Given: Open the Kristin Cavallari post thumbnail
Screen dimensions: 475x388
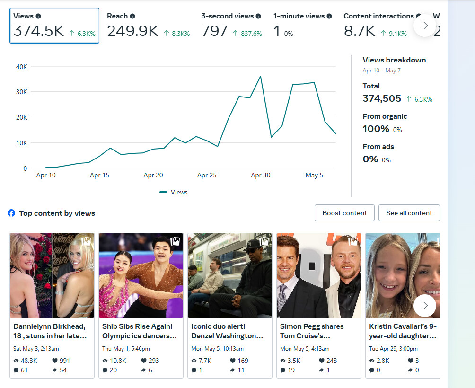Looking at the screenshot, I should click(x=403, y=275).
